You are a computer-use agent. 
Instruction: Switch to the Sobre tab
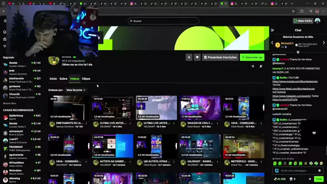pos(64,79)
